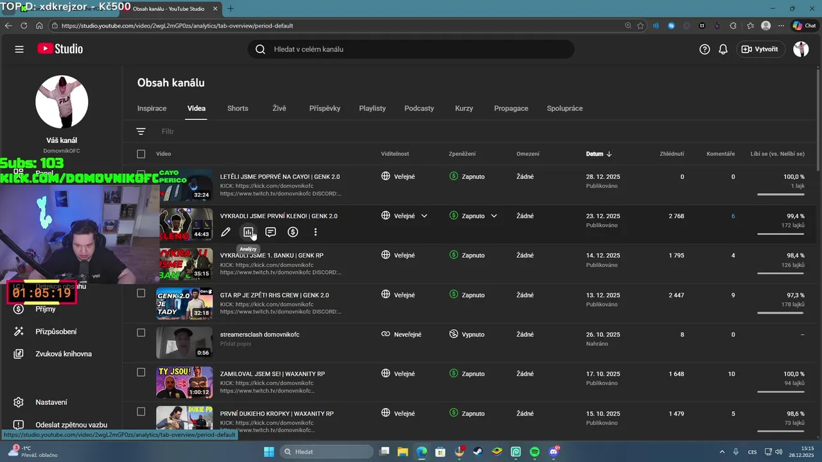The height and width of the screenshot is (462, 822).
Task: Edit details pencil icon for VYKRADLI JSME PRVNÍ KLENO
Action: 225,232
